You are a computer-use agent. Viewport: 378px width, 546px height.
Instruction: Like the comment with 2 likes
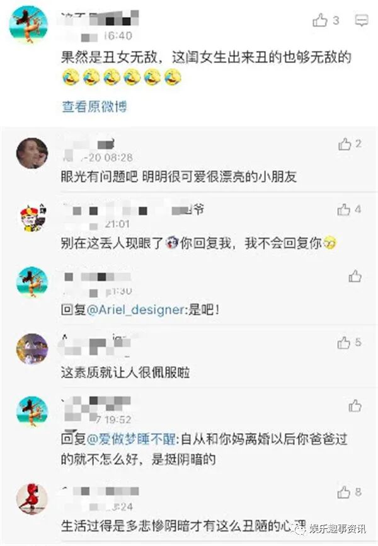coord(345,144)
